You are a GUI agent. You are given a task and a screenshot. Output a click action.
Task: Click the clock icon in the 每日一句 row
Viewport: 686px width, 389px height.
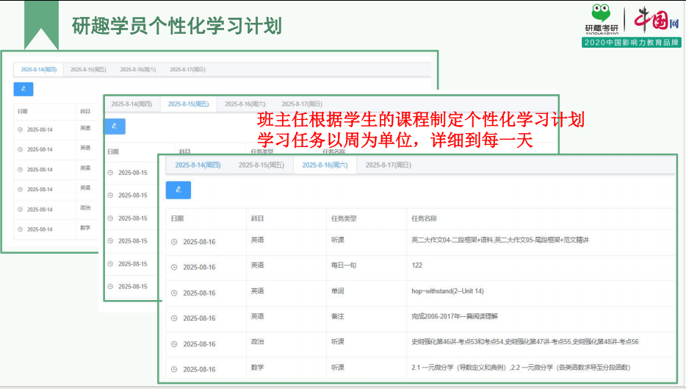tap(174, 267)
